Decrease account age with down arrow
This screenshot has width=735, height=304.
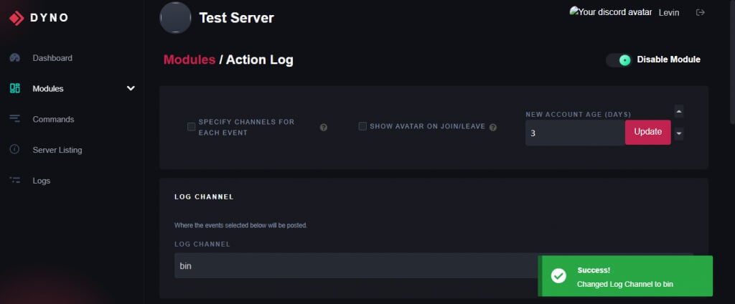click(679, 133)
